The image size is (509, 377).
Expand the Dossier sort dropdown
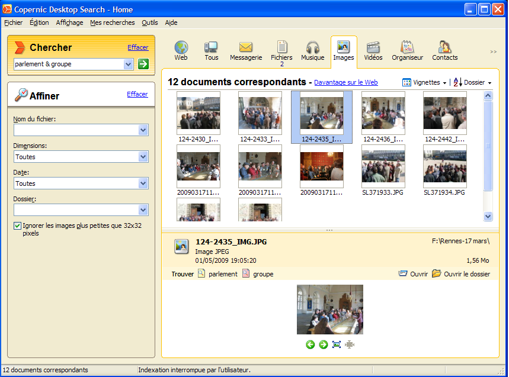click(472, 83)
